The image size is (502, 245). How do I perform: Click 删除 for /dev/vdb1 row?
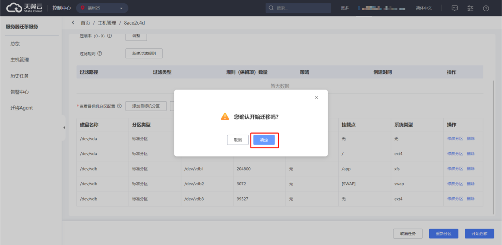pyautogui.click(x=471, y=168)
